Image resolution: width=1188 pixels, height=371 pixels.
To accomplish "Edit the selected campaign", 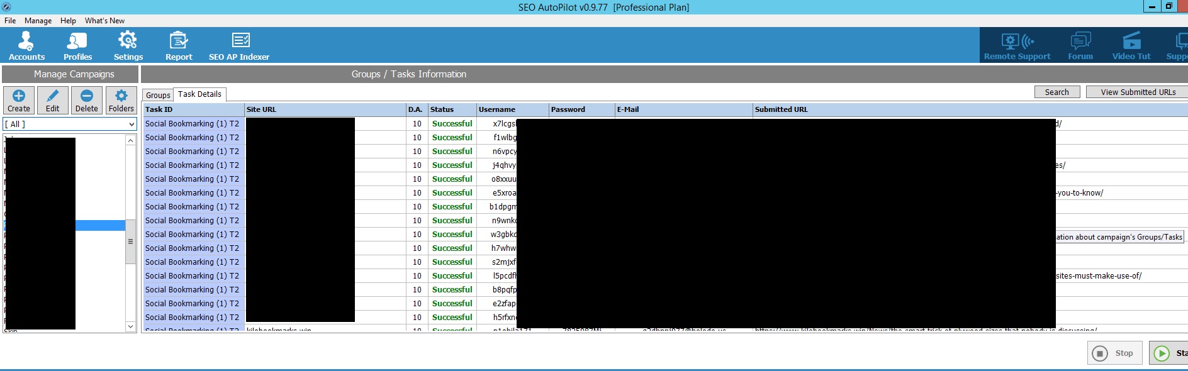I will pos(53,101).
